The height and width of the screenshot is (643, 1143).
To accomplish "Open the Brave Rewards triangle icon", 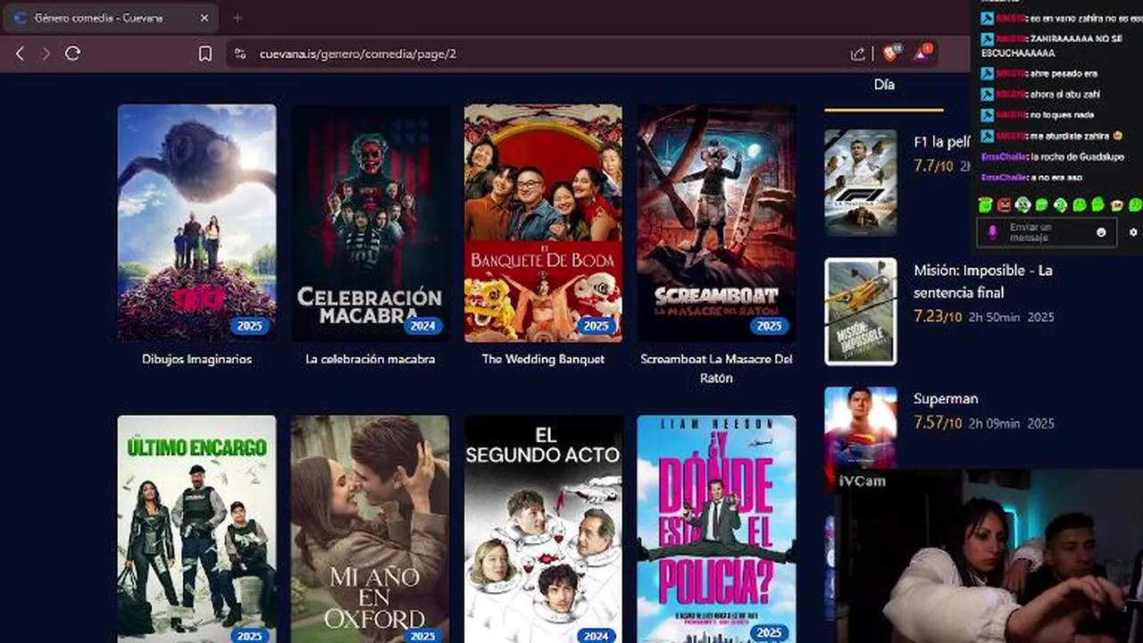I will coord(922,53).
